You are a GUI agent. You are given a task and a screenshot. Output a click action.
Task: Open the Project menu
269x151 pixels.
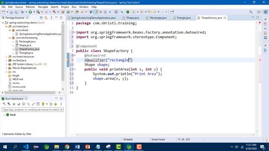tap(65, 7)
